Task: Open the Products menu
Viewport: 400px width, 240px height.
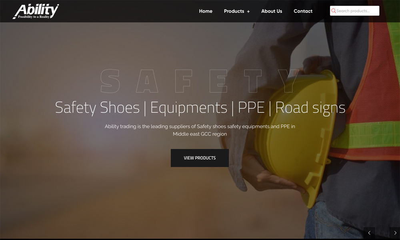Action: pyautogui.click(x=234, y=11)
